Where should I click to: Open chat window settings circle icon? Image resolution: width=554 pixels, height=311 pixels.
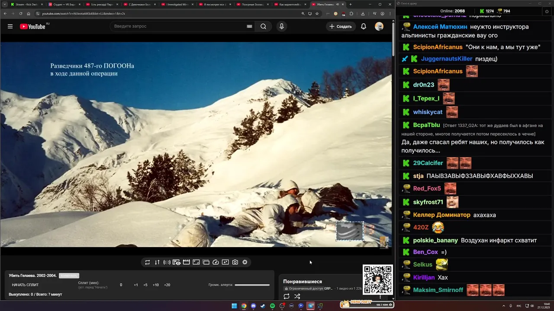point(547,11)
